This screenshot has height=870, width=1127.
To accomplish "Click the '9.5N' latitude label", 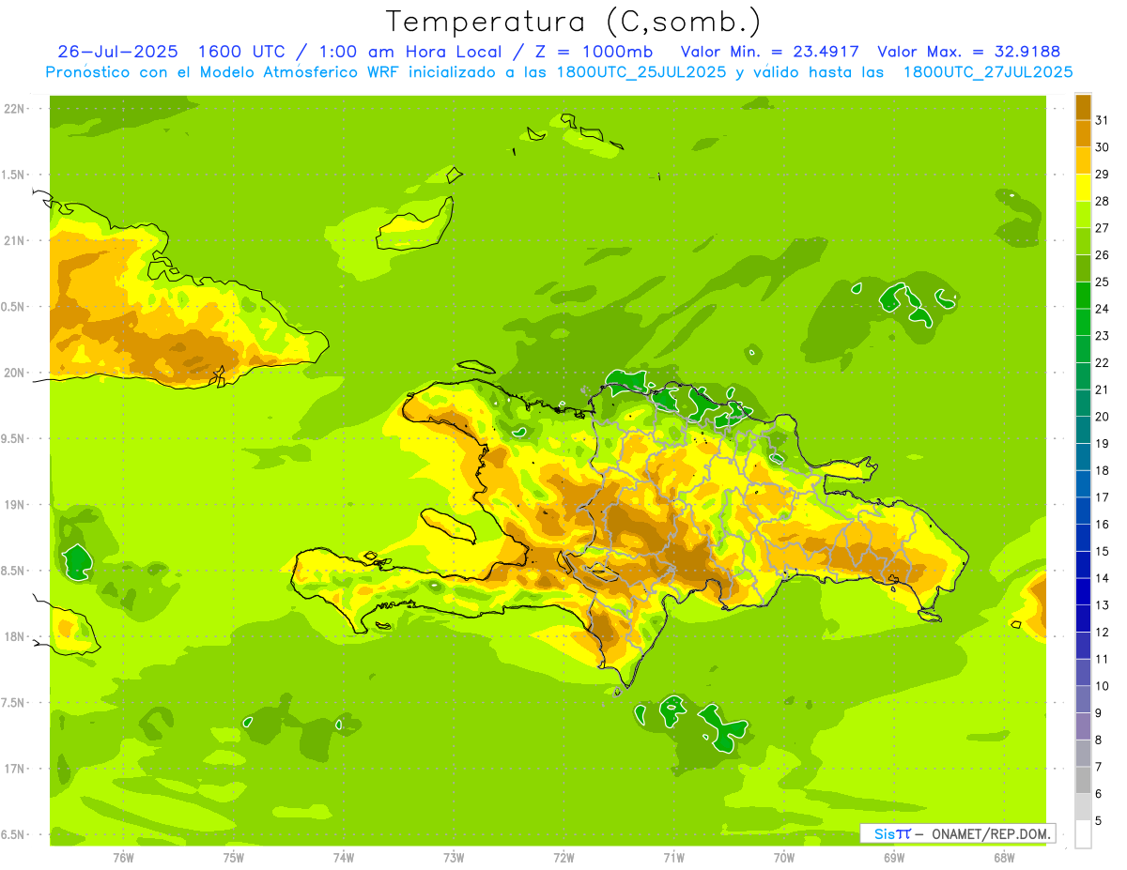I will coord(13,438).
